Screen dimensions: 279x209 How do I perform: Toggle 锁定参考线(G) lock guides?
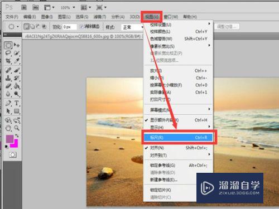click(x=178, y=166)
